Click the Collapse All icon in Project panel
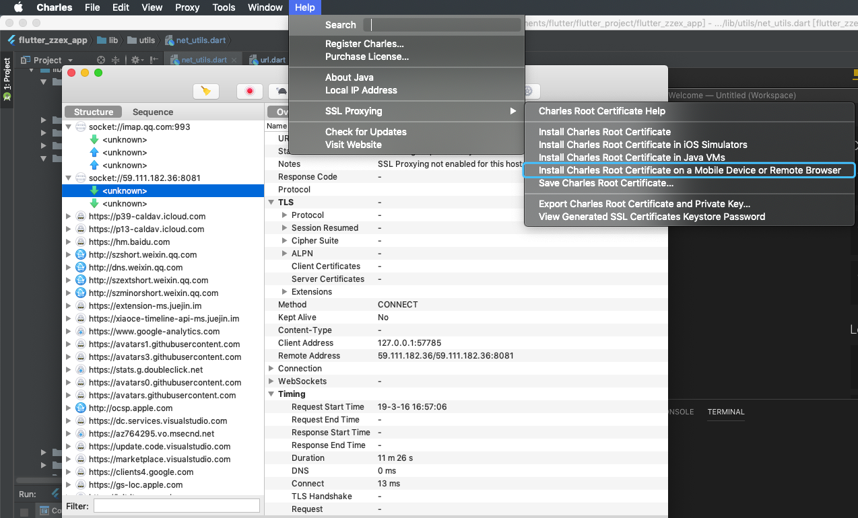Viewport: 858px width, 518px height. tap(117, 60)
